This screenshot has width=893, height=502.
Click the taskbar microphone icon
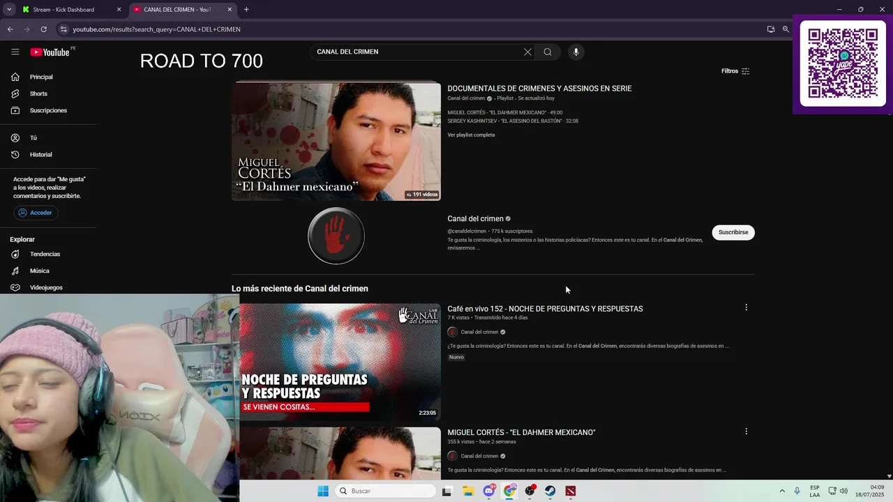[x=797, y=491]
